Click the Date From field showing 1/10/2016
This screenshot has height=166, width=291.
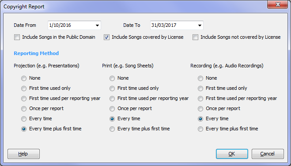(74, 26)
